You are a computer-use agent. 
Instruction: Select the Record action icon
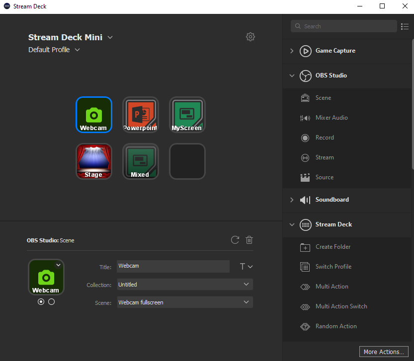pyautogui.click(x=305, y=138)
